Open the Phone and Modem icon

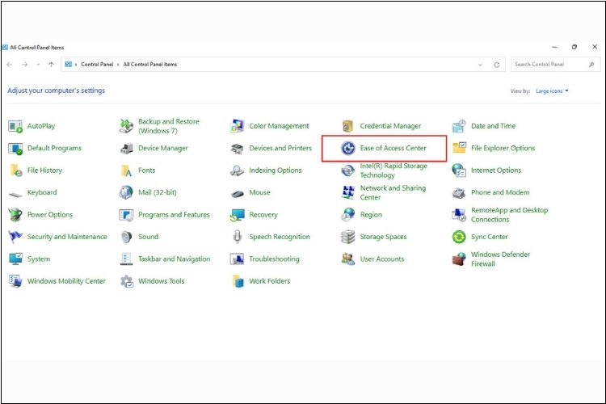click(x=459, y=193)
